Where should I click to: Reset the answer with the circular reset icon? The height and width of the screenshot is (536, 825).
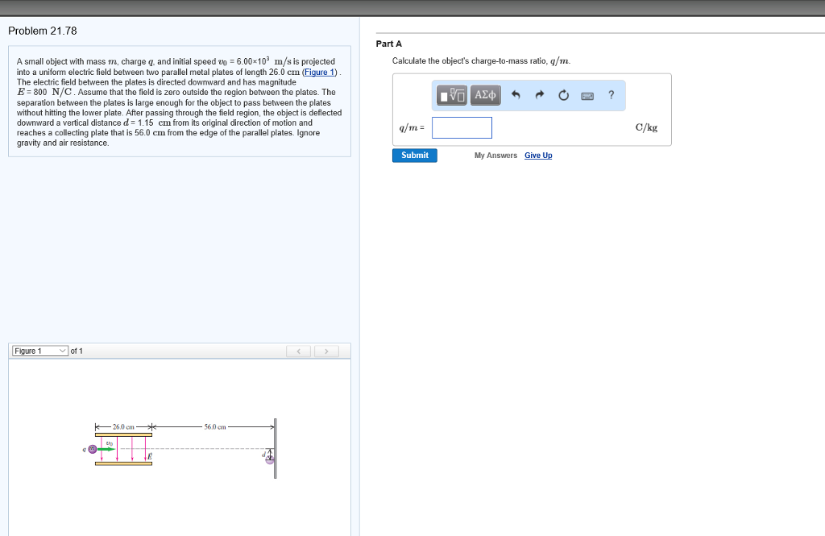pos(563,95)
